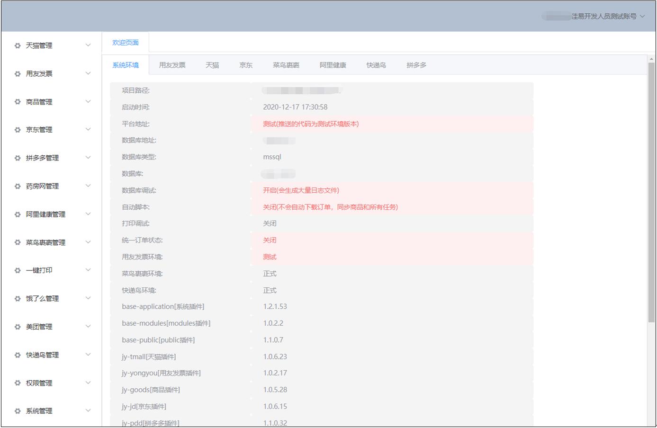The image size is (657, 428).
Task: Open the 快递鸟管理 sidebar menu
Action: point(43,355)
